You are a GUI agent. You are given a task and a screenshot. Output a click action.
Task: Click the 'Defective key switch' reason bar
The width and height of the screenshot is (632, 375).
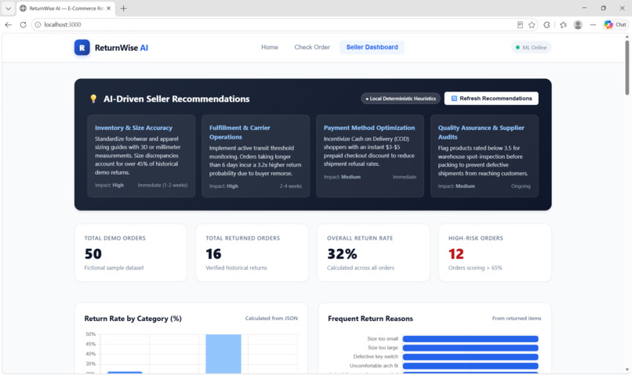(470, 357)
